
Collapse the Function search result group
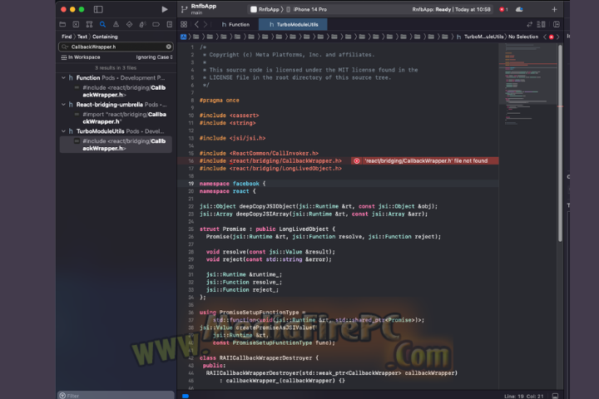click(x=63, y=77)
